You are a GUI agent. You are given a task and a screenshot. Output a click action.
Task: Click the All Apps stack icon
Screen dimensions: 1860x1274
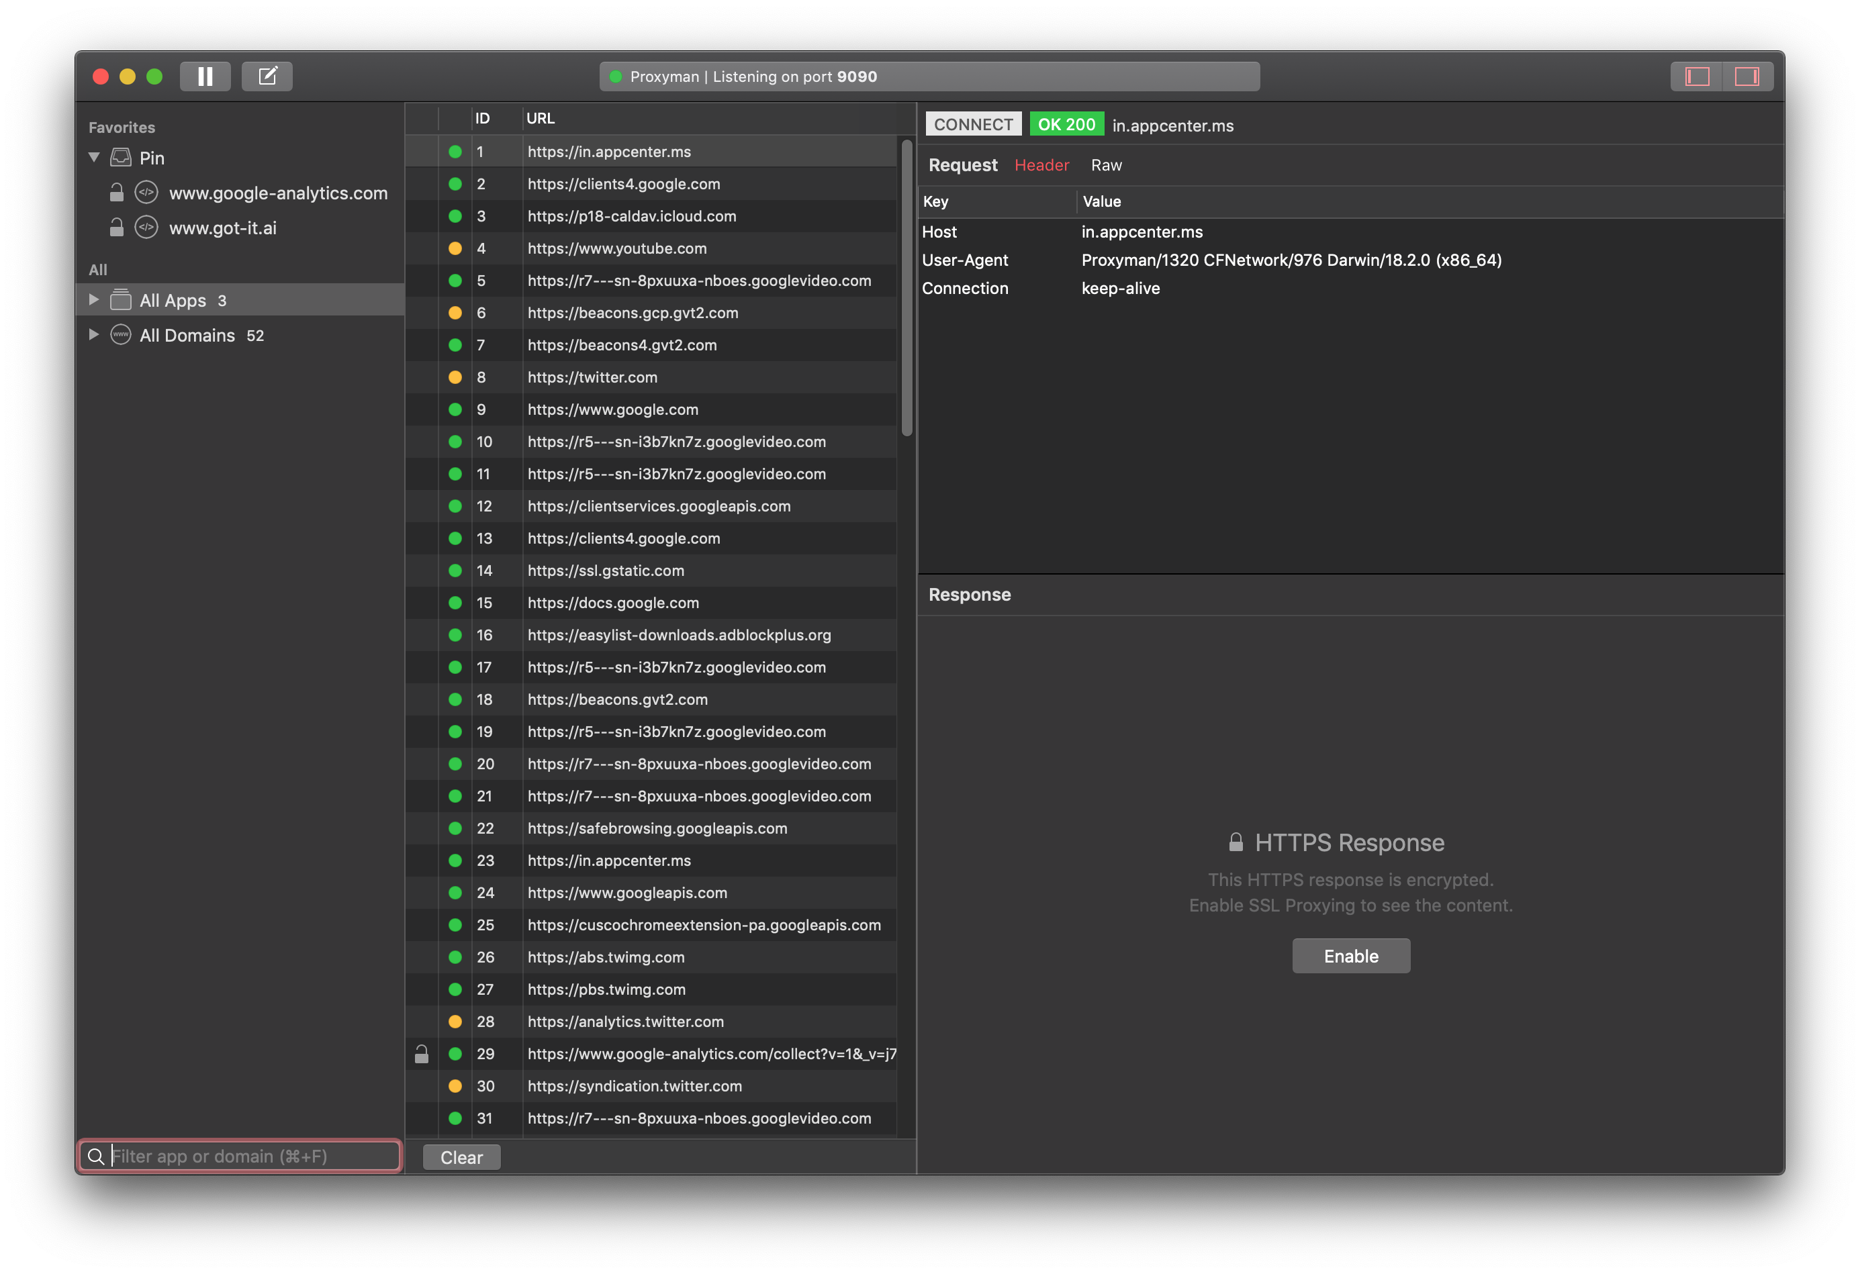coord(120,299)
